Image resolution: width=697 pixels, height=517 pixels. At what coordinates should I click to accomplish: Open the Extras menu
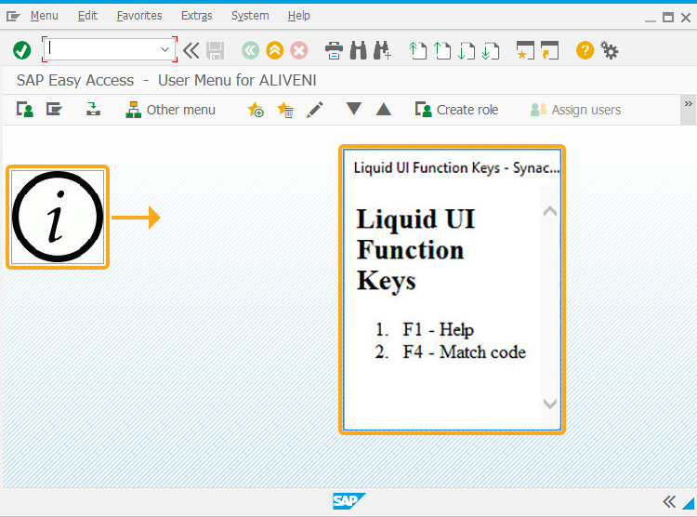tap(196, 16)
